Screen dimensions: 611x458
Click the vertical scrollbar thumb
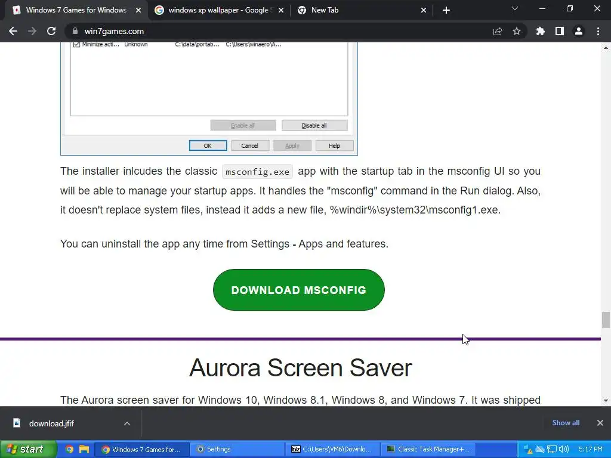[606, 320]
